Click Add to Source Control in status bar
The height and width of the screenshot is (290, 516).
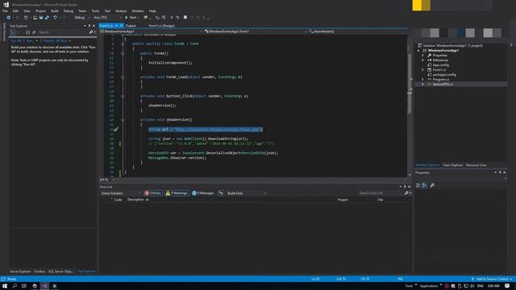(492, 279)
